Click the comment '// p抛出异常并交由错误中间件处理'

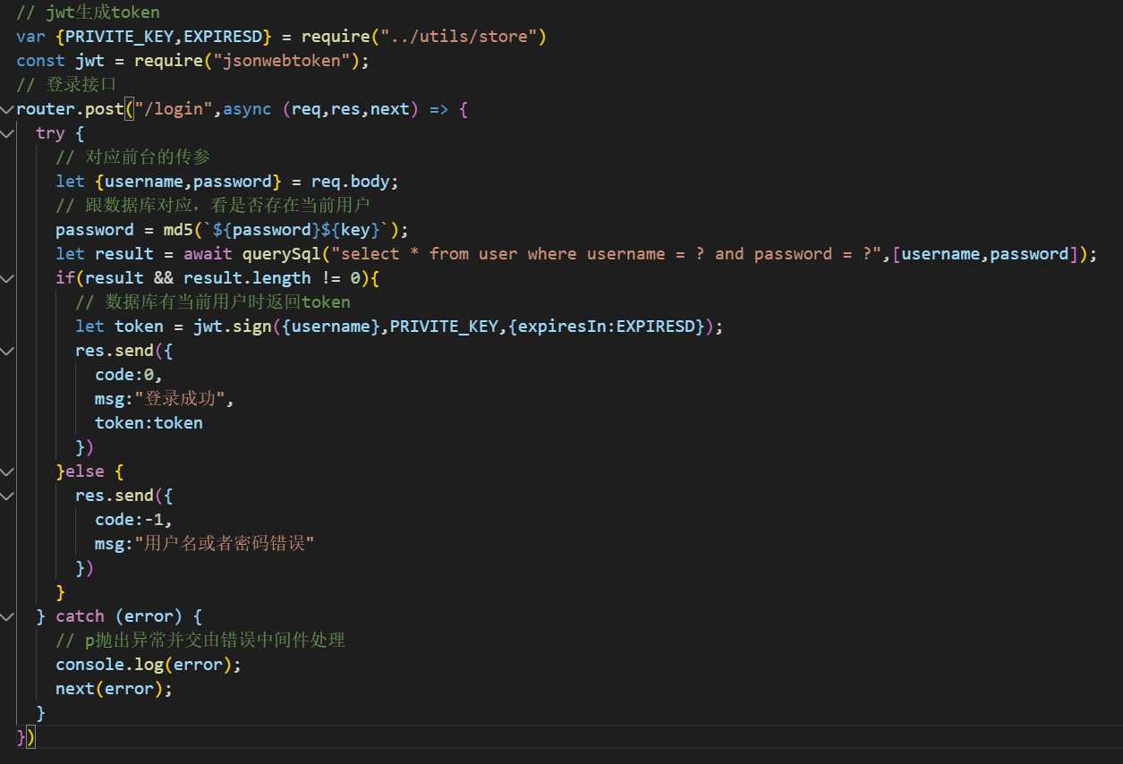200,641
